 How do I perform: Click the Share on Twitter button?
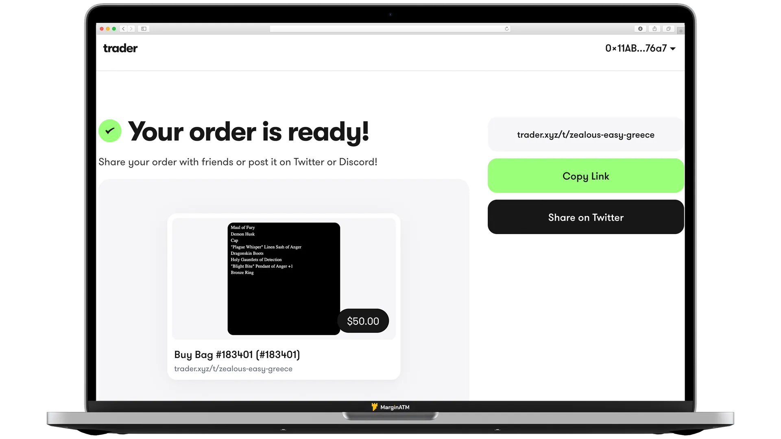pyautogui.click(x=586, y=217)
